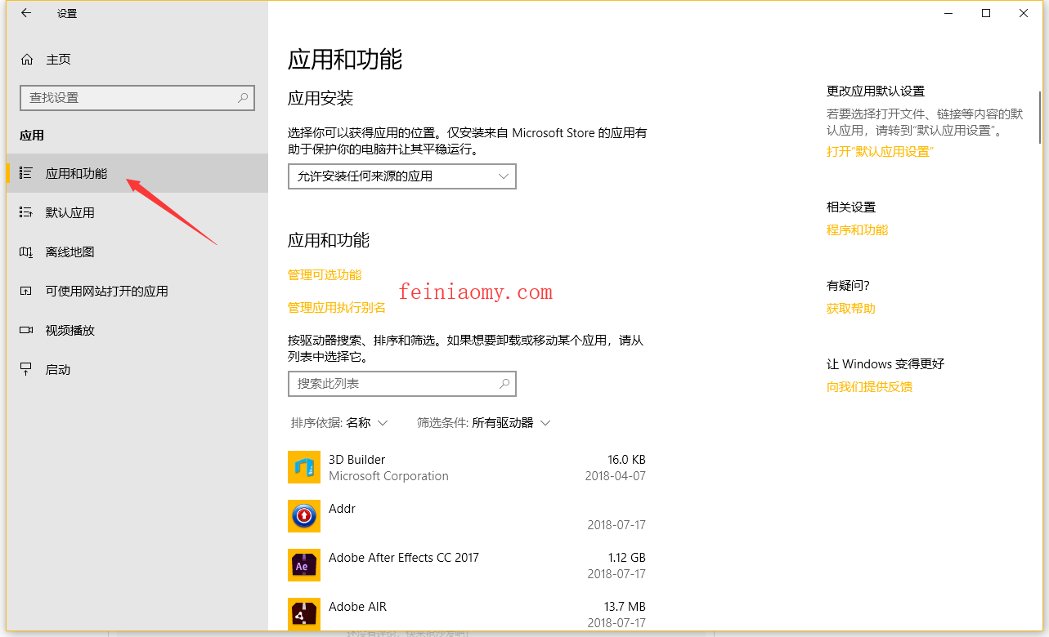Viewport: 1049px width, 637px height.
Task: Open 程序和功能 under related settings
Action: tap(857, 229)
